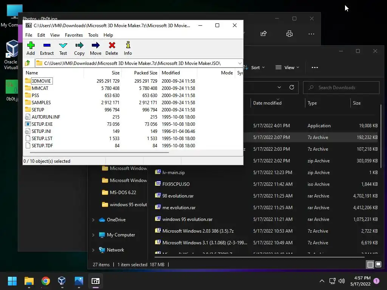The height and width of the screenshot is (290, 387).
Task: Click the Add button in 7-Zip toolbar
Action: [31, 49]
